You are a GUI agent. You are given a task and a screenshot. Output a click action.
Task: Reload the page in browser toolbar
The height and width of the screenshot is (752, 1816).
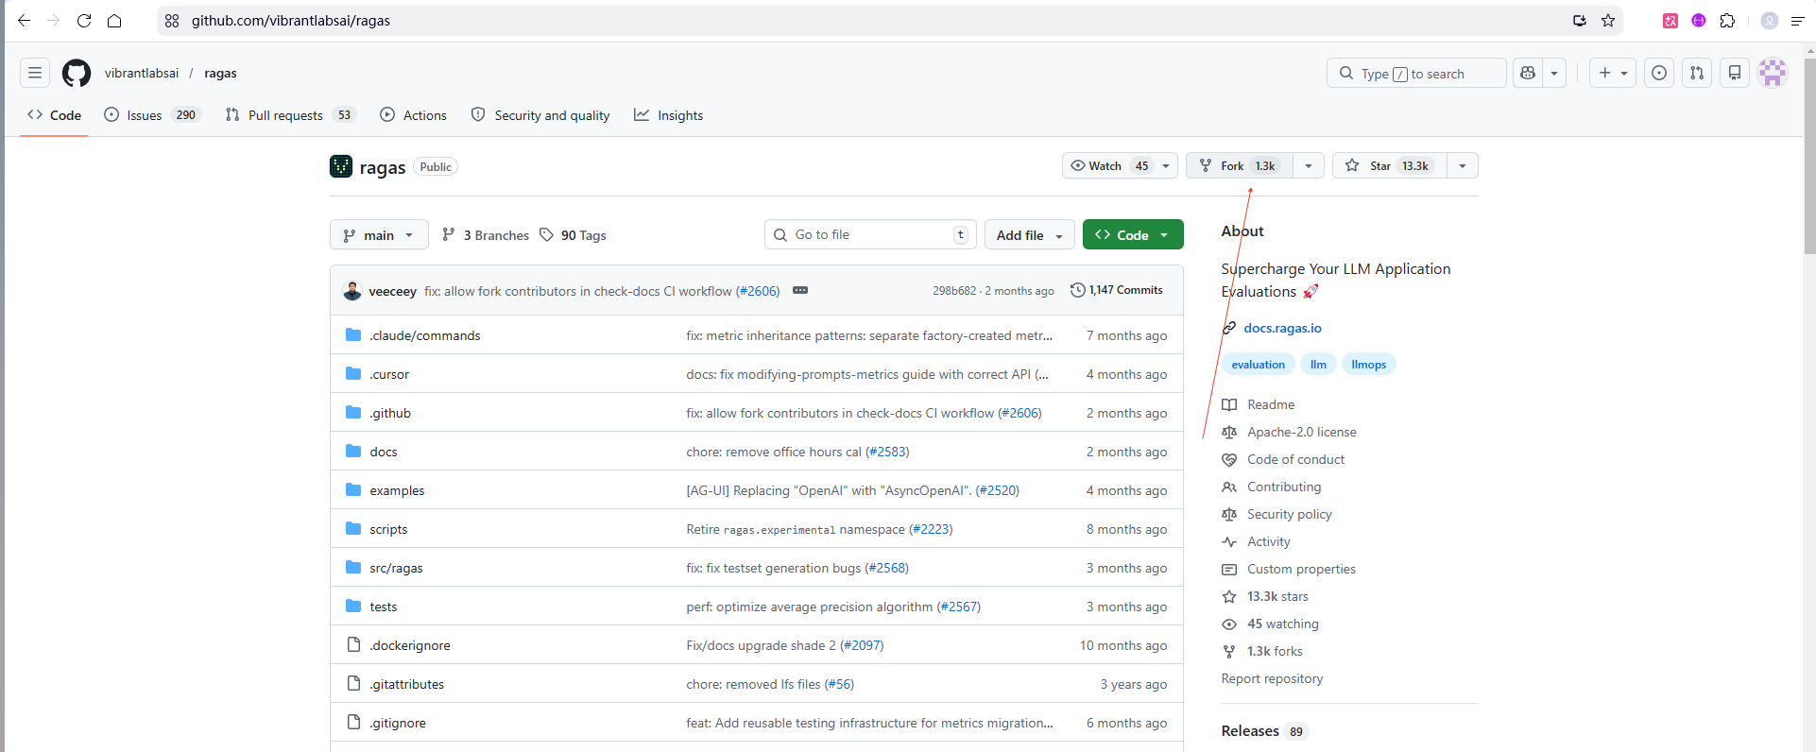[84, 20]
